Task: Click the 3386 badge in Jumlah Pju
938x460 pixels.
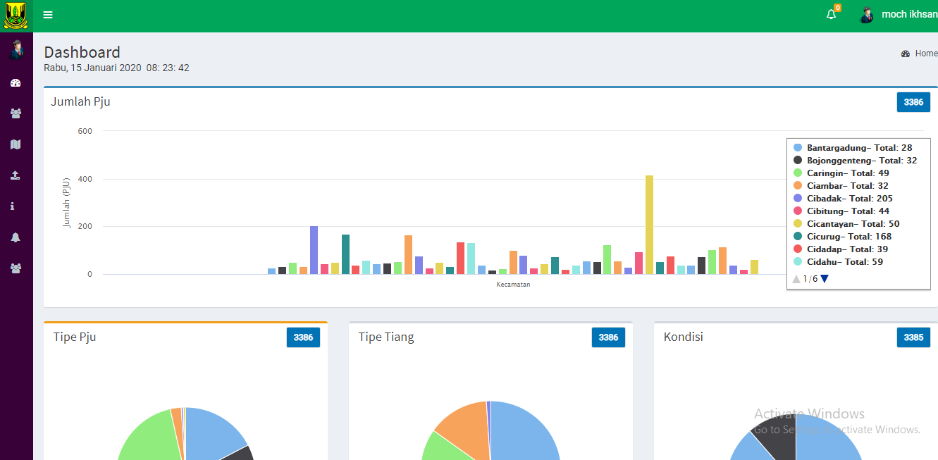Action: [913, 102]
